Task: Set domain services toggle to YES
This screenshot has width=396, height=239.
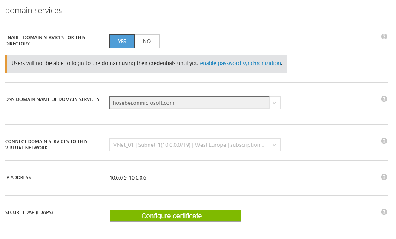Action: 122,41
